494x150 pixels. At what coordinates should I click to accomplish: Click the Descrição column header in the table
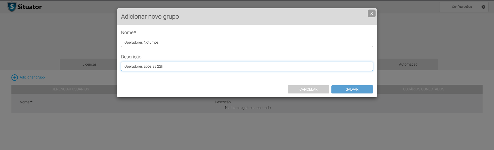(x=223, y=102)
